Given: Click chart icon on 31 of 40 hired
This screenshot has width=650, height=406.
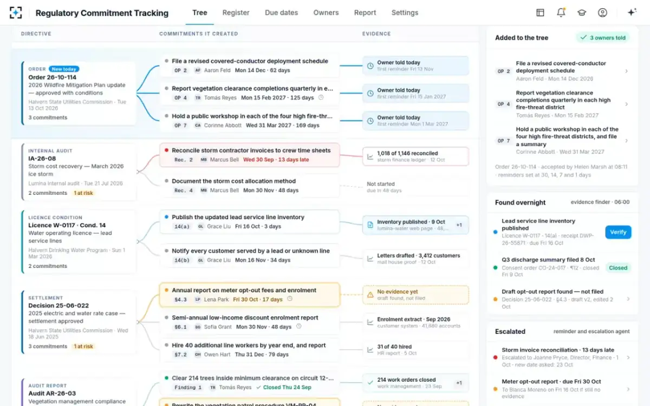Looking at the screenshot, I should (370, 350).
